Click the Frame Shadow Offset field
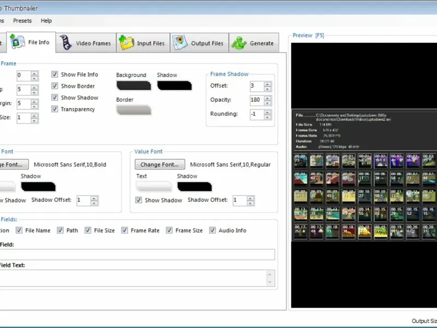The height and width of the screenshot is (328, 437). pyautogui.click(x=257, y=86)
